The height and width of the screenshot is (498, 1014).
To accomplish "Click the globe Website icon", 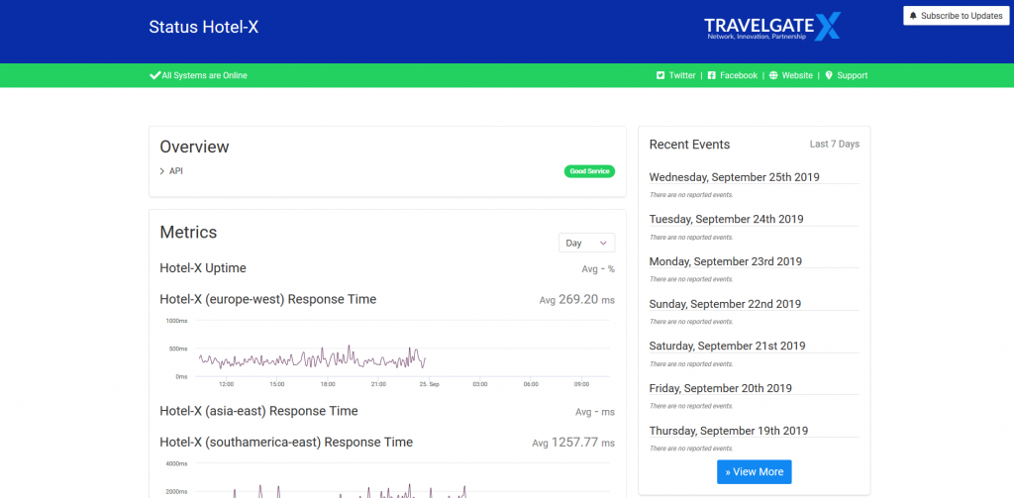I will pyautogui.click(x=773, y=75).
